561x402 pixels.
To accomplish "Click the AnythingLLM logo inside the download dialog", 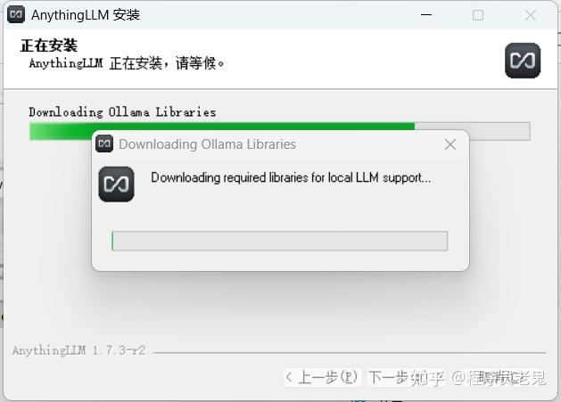I will pos(116,185).
